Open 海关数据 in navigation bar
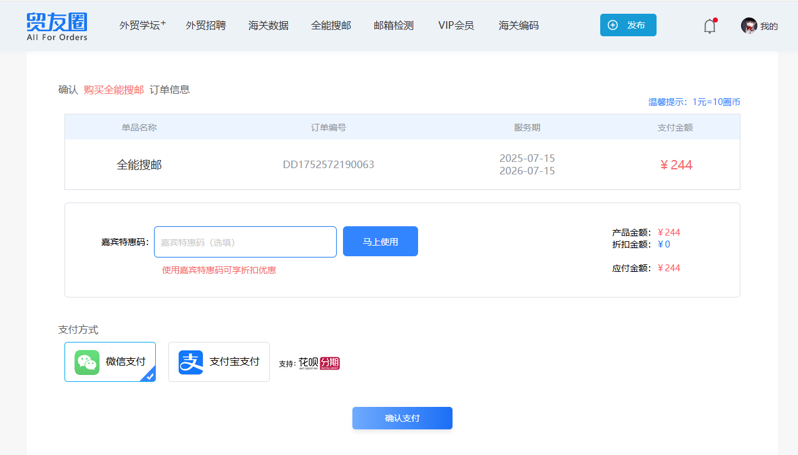 coord(269,26)
